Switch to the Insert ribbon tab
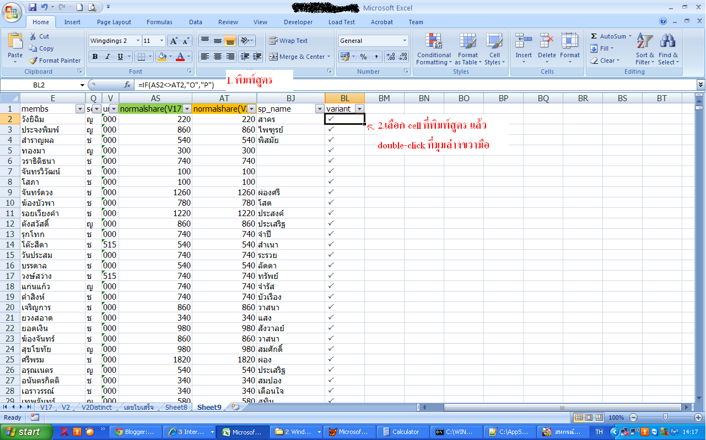Image resolution: width=706 pixels, height=440 pixels. coord(72,22)
